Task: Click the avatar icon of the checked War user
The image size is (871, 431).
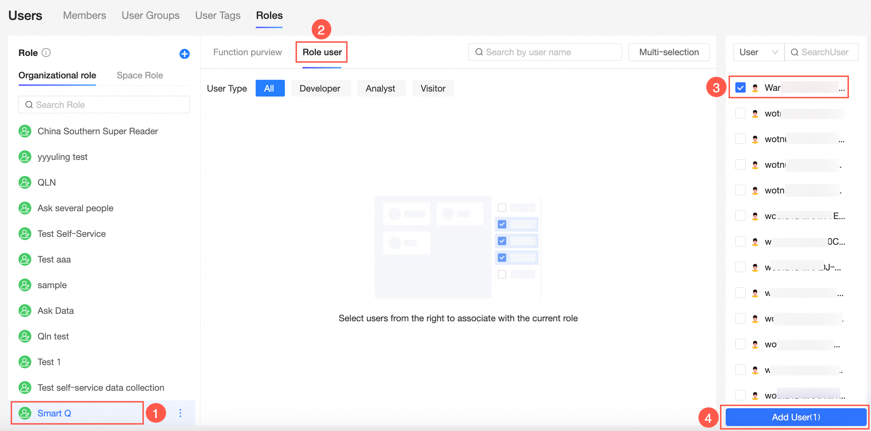Action: click(x=755, y=88)
